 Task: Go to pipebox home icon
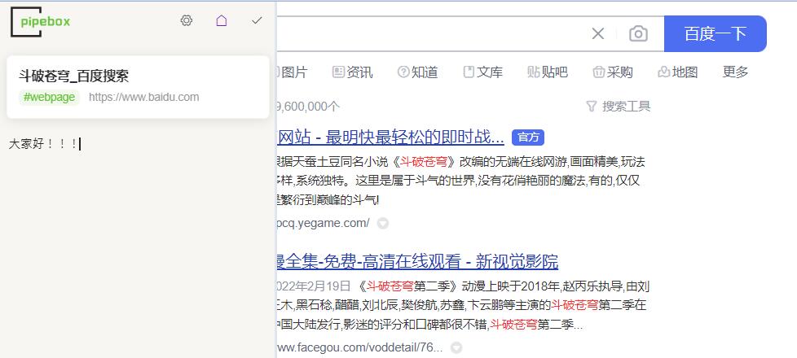(221, 21)
